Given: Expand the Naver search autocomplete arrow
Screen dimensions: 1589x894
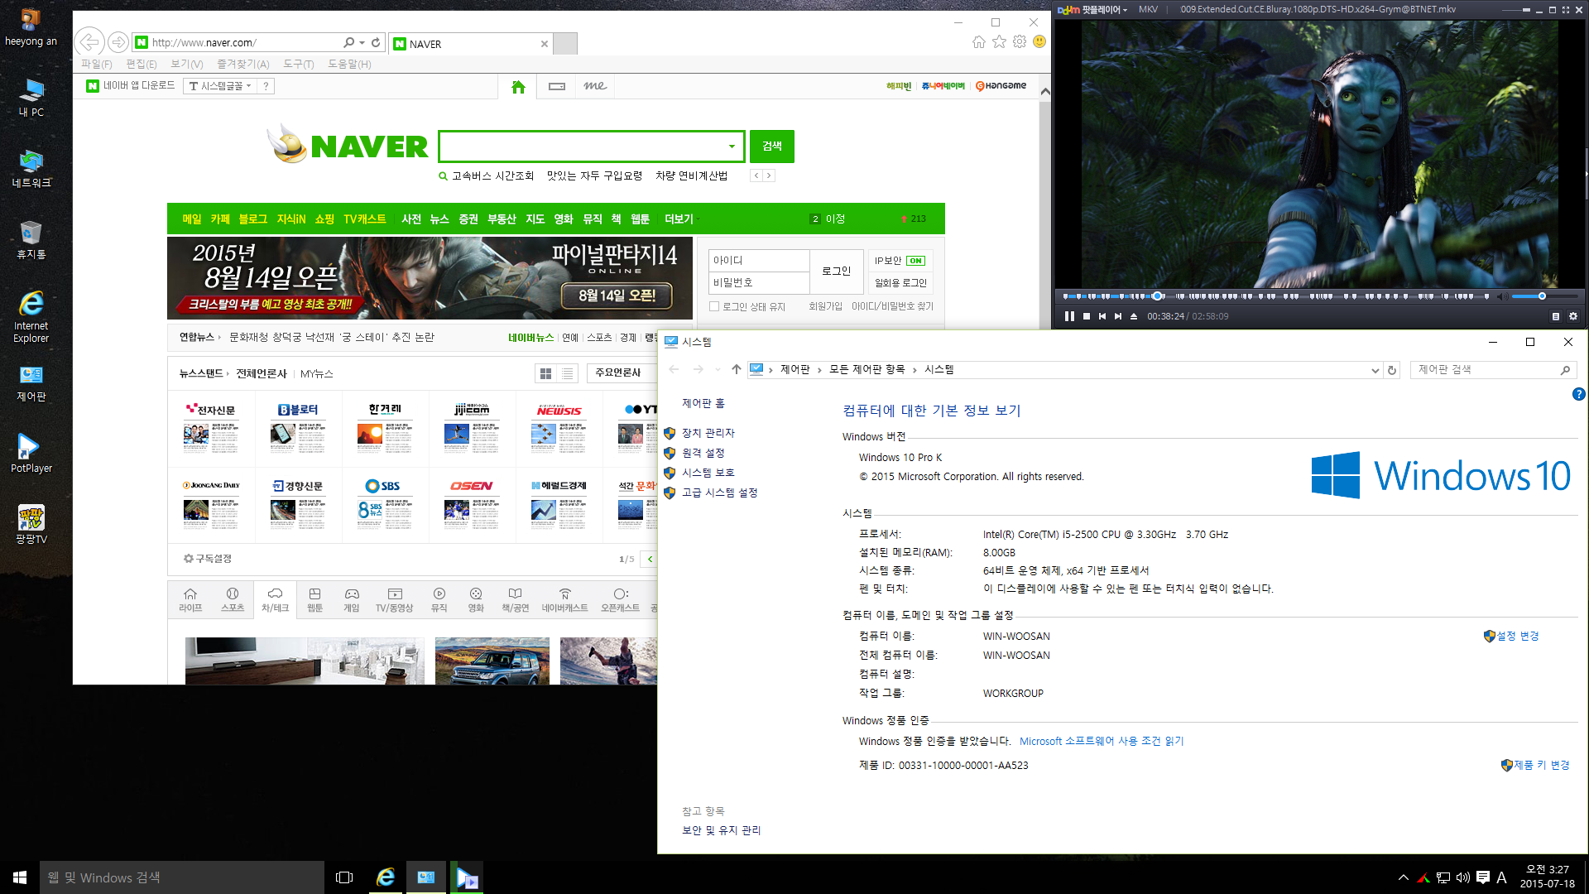Looking at the screenshot, I should point(732,147).
